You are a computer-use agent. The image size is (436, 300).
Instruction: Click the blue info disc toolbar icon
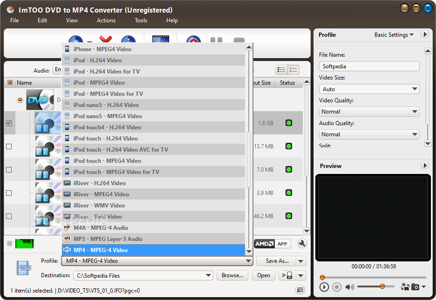pos(128,39)
